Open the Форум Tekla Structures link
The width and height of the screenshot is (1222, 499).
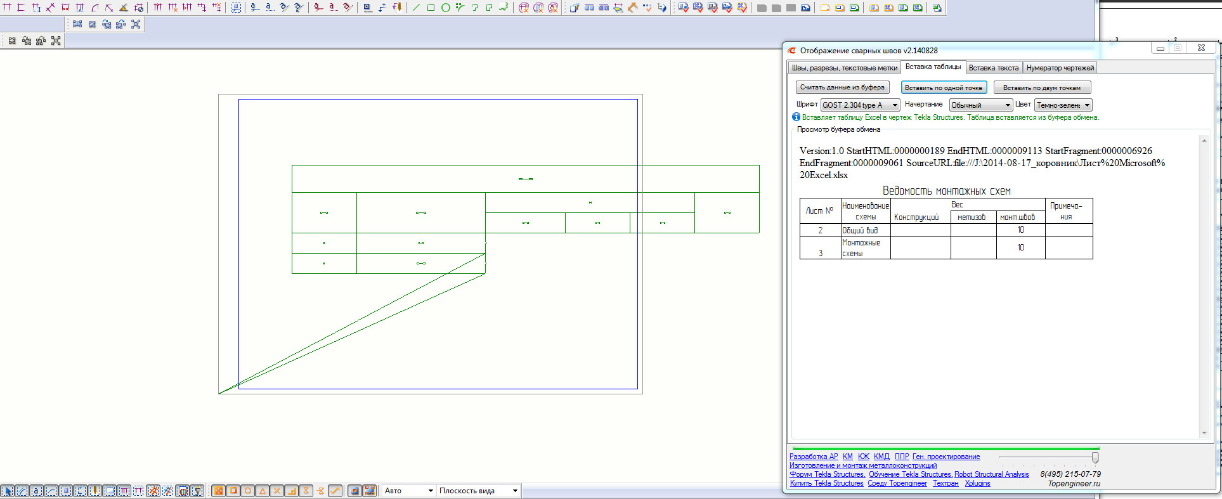pos(827,474)
